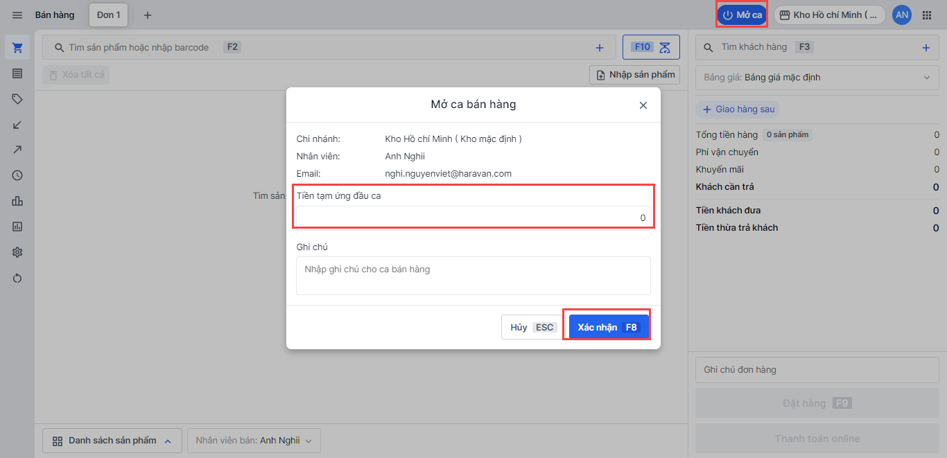Add a new order tab

[148, 15]
